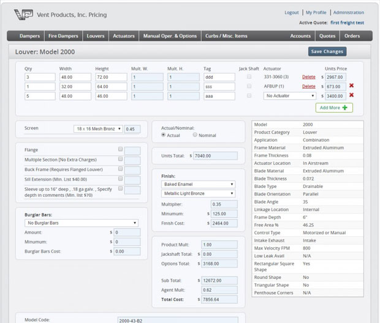380x323 pixels.
Task: Click the first freight test quote link
Action: (x=347, y=22)
